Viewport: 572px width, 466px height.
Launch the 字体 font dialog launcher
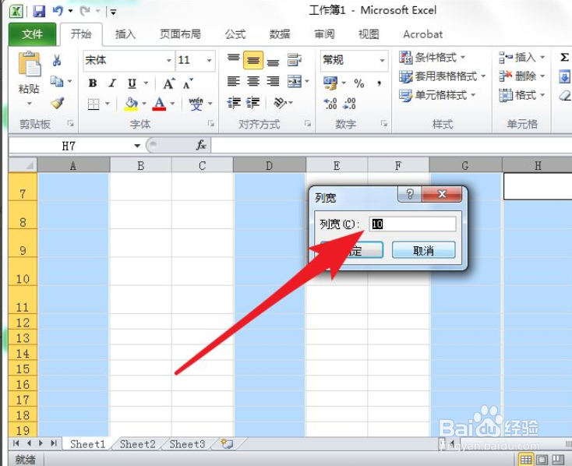pos(211,123)
